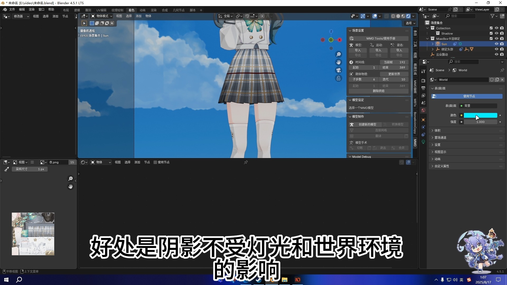Viewport: 507px width, 285px height.
Task: Click the fake user shield icon for World
Action: click(x=492, y=80)
